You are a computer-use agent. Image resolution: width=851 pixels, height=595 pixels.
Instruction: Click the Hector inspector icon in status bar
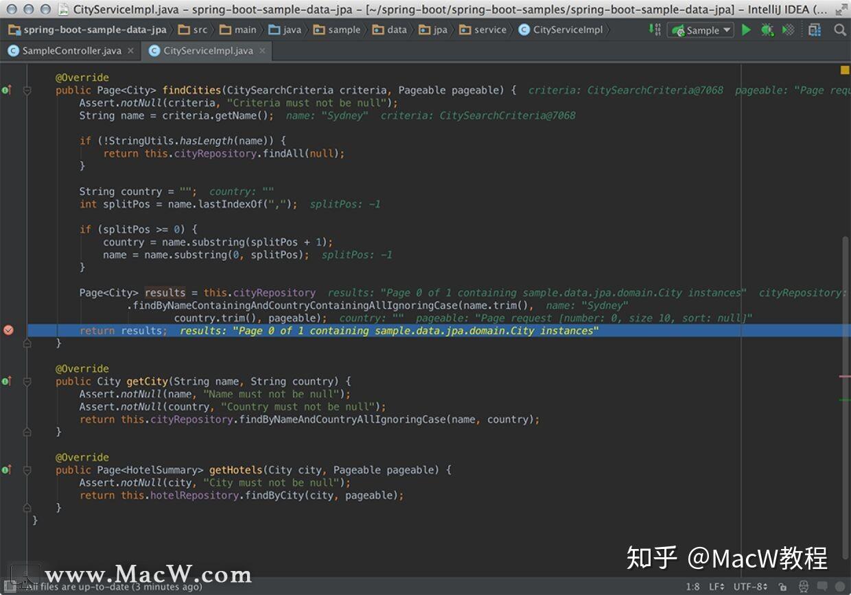click(x=803, y=587)
